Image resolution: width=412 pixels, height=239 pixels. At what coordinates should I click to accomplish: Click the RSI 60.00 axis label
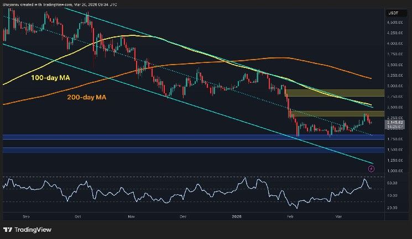[x=392, y=183]
